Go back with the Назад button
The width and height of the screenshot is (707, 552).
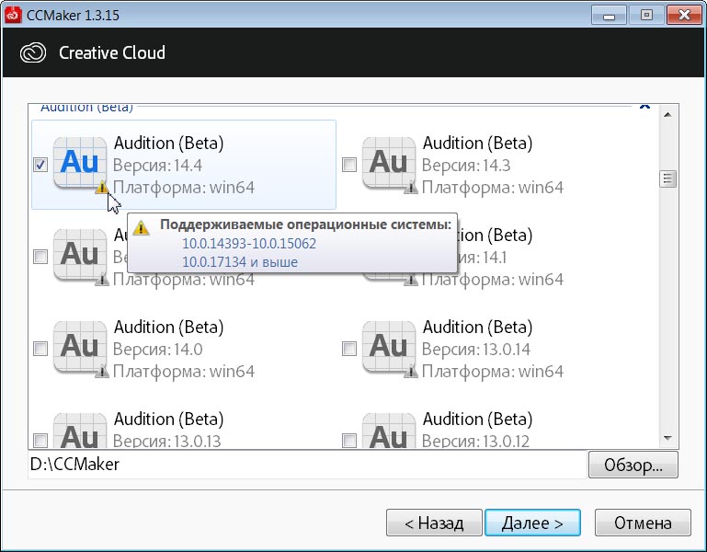[x=434, y=523]
